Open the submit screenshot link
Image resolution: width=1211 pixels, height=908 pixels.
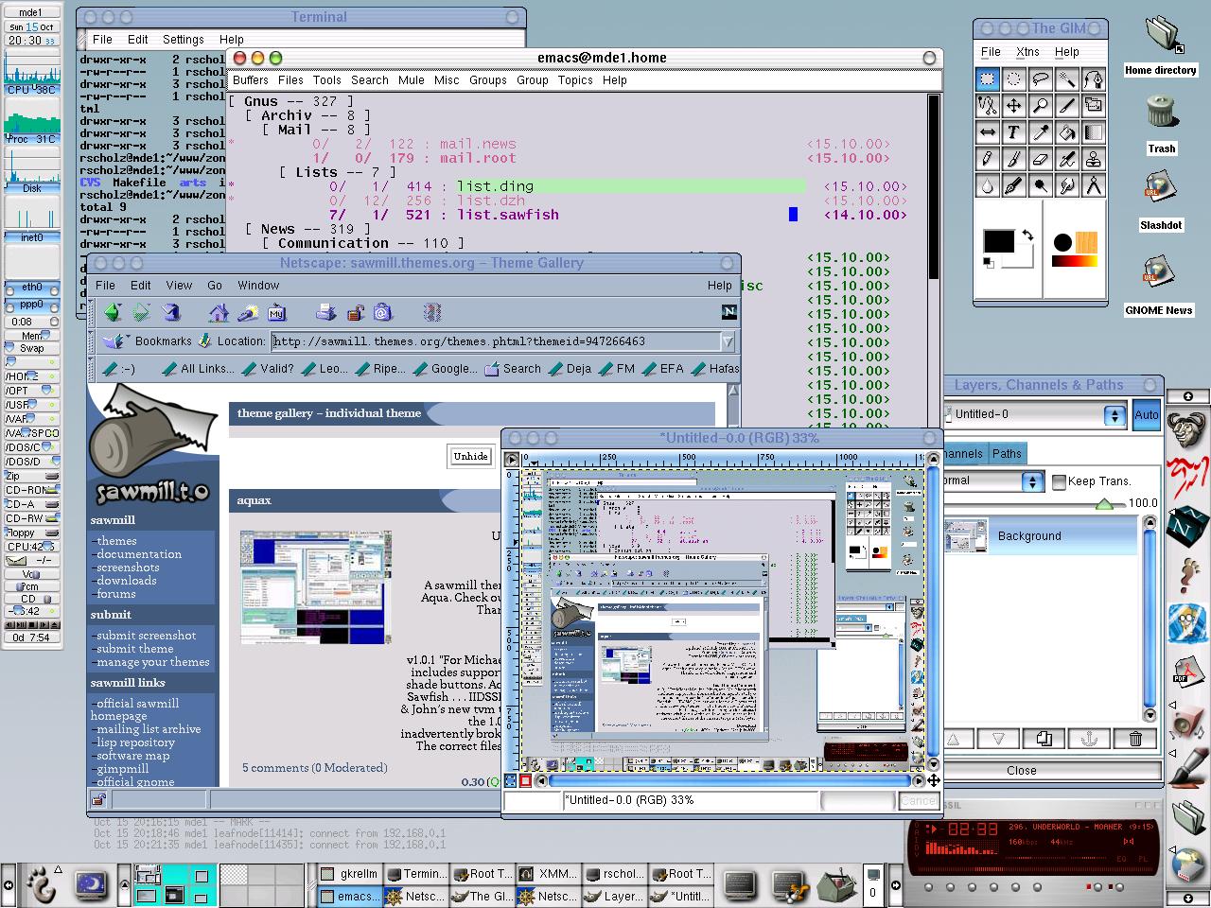(x=147, y=636)
